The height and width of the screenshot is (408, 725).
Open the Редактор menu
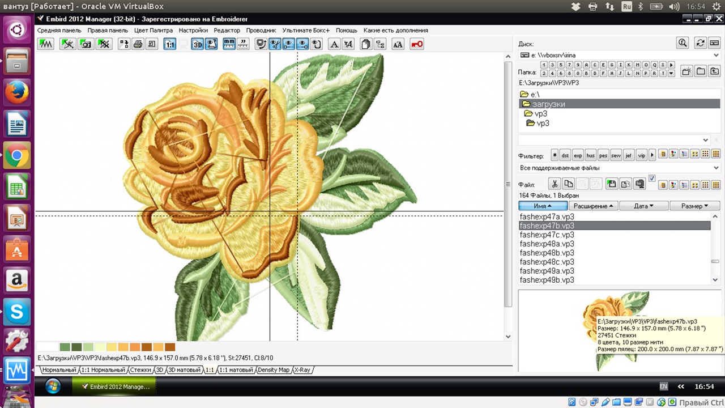click(x=227, y=30)
